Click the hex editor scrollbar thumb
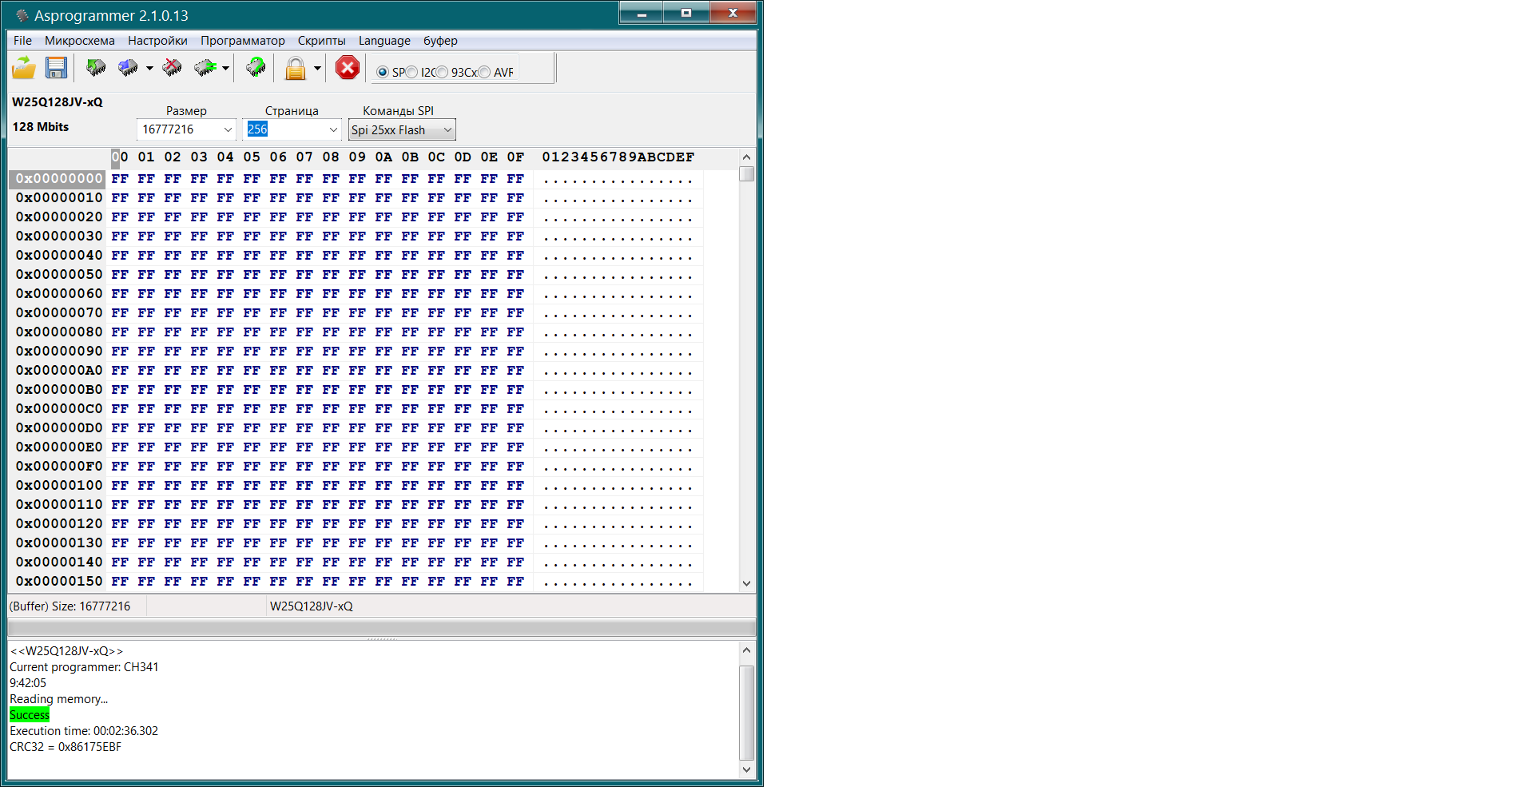1526x787 pixels. 746,173
